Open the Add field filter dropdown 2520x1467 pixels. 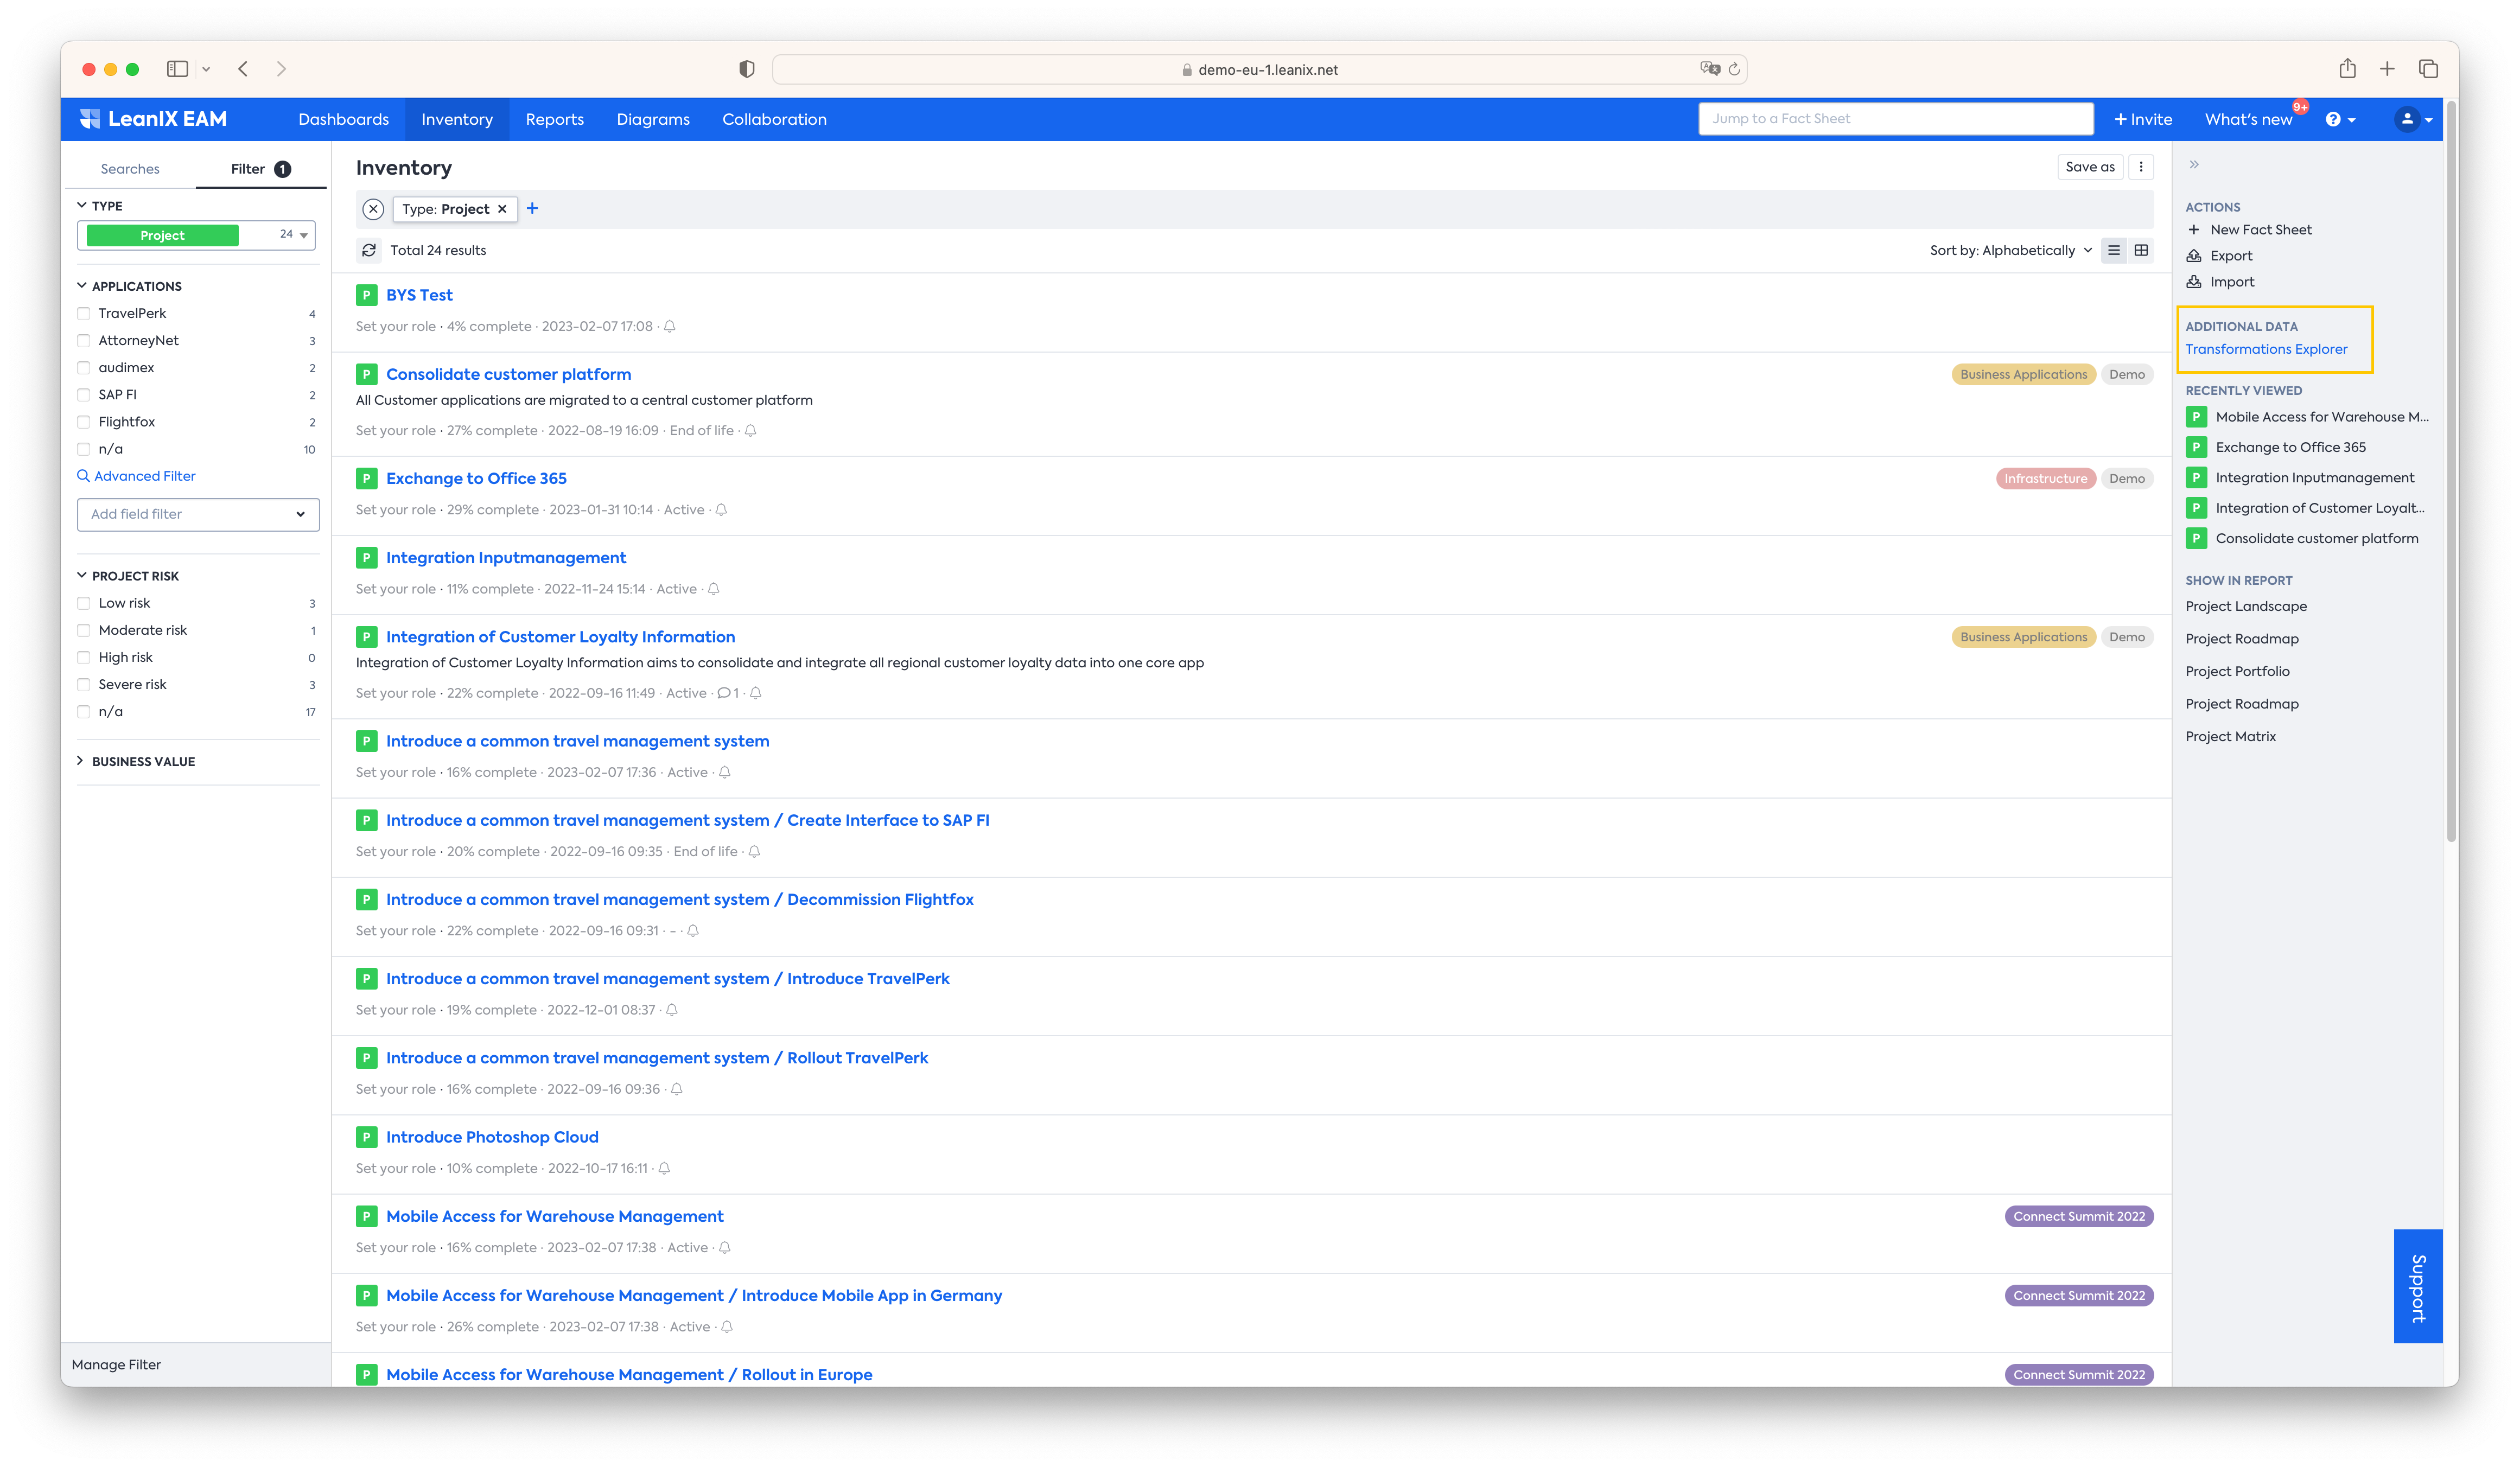click(x=198, y=514)
